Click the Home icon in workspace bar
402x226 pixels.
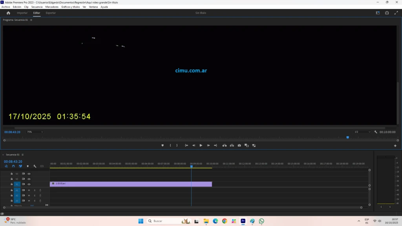click(x=8, y=13)
